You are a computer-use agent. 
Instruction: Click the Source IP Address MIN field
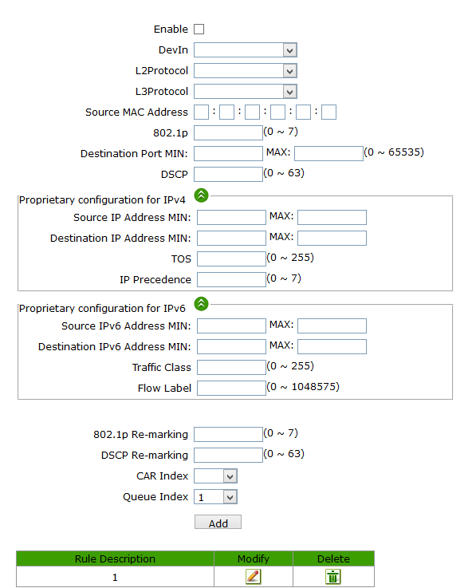click(x=231, y=217)
